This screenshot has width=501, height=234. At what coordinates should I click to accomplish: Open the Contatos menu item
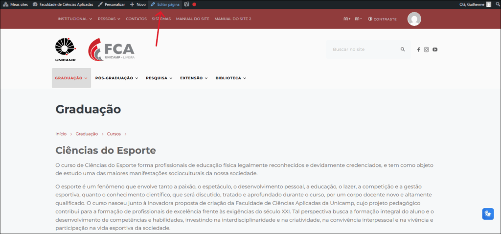[136, 19]
